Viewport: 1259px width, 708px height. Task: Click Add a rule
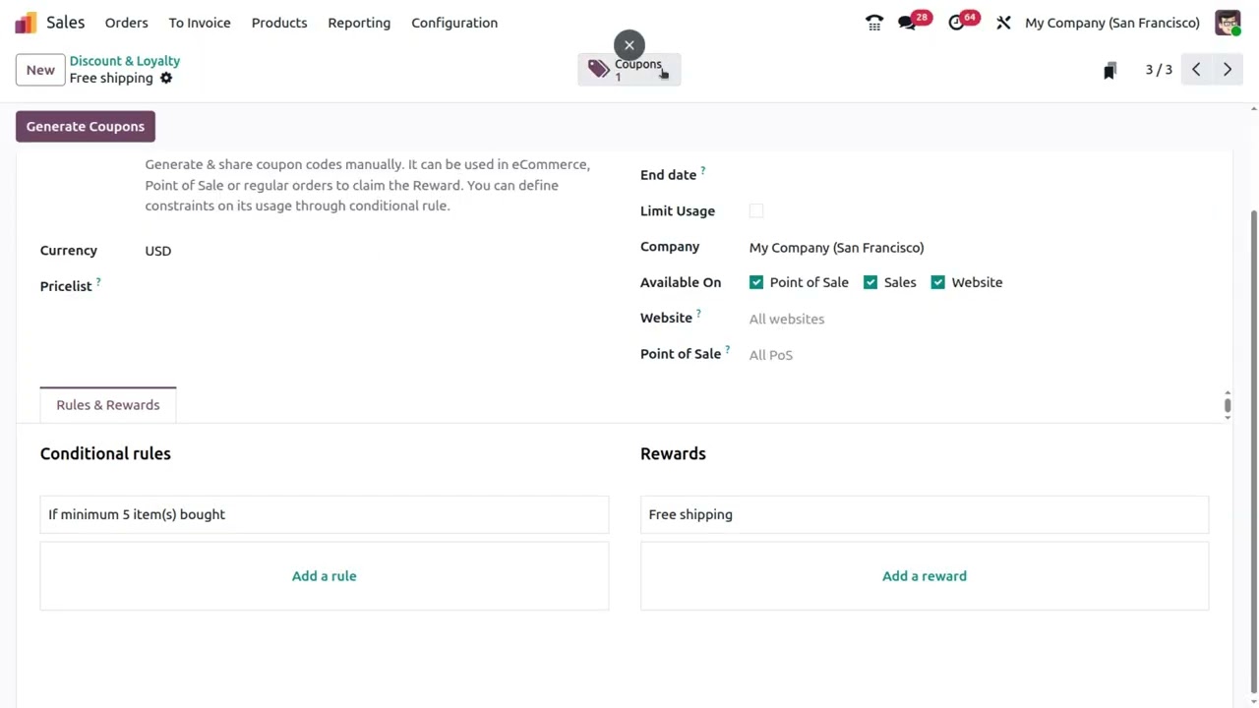coord(325,576)
